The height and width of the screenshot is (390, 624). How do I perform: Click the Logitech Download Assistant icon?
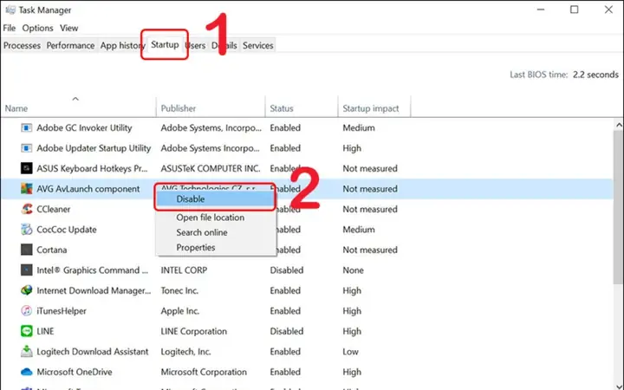tap(26, 351)
